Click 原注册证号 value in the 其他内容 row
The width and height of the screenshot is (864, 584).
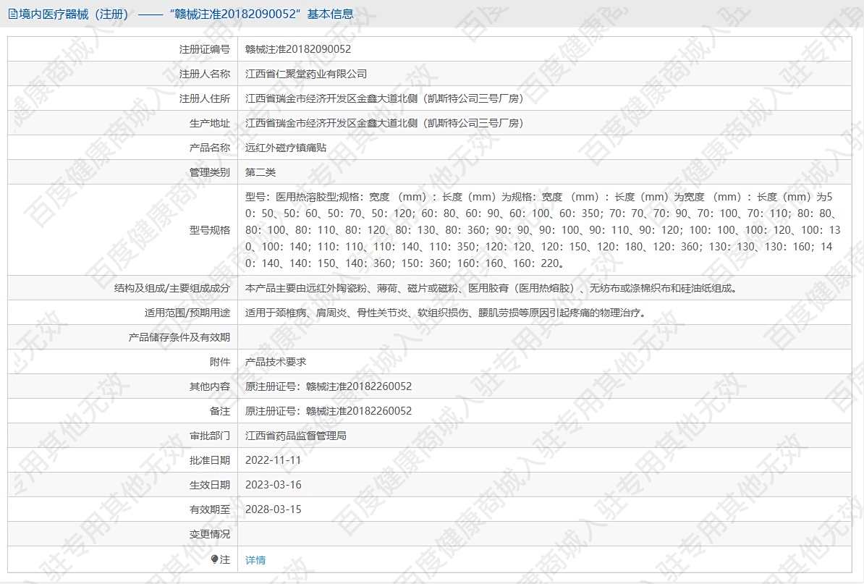pyautogui.click(x=329, y=386)
